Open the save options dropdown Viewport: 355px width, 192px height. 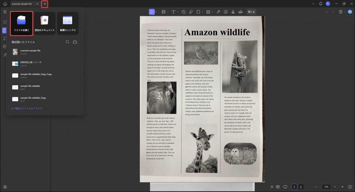pos(345,12)
